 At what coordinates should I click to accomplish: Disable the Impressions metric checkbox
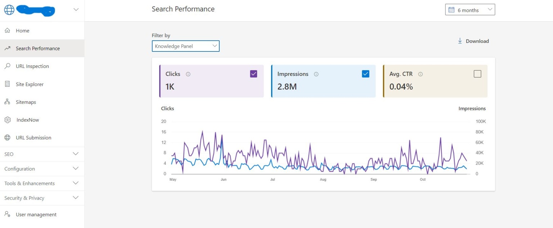pyautogui.click(x=365, y=73)
